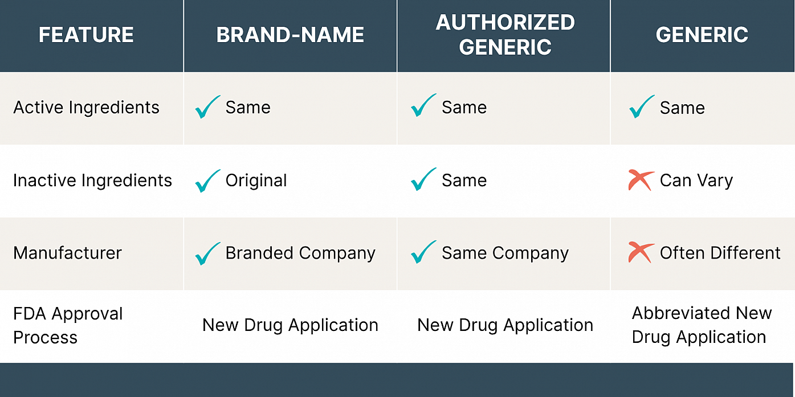Click the checkmark beside Brand-Name active ingredients Same
This screenshot has height=397, width=795.
(207, 107)
